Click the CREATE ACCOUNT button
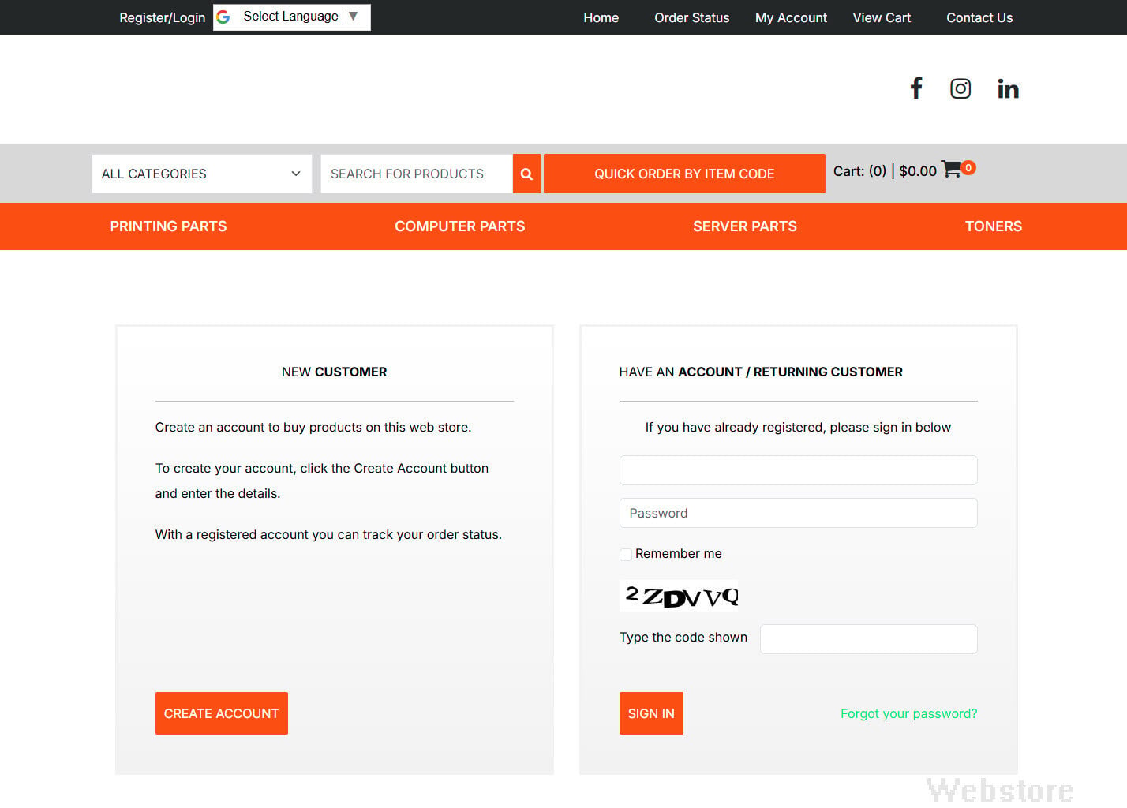This screenshot has width=1127, height=808. 222,713
